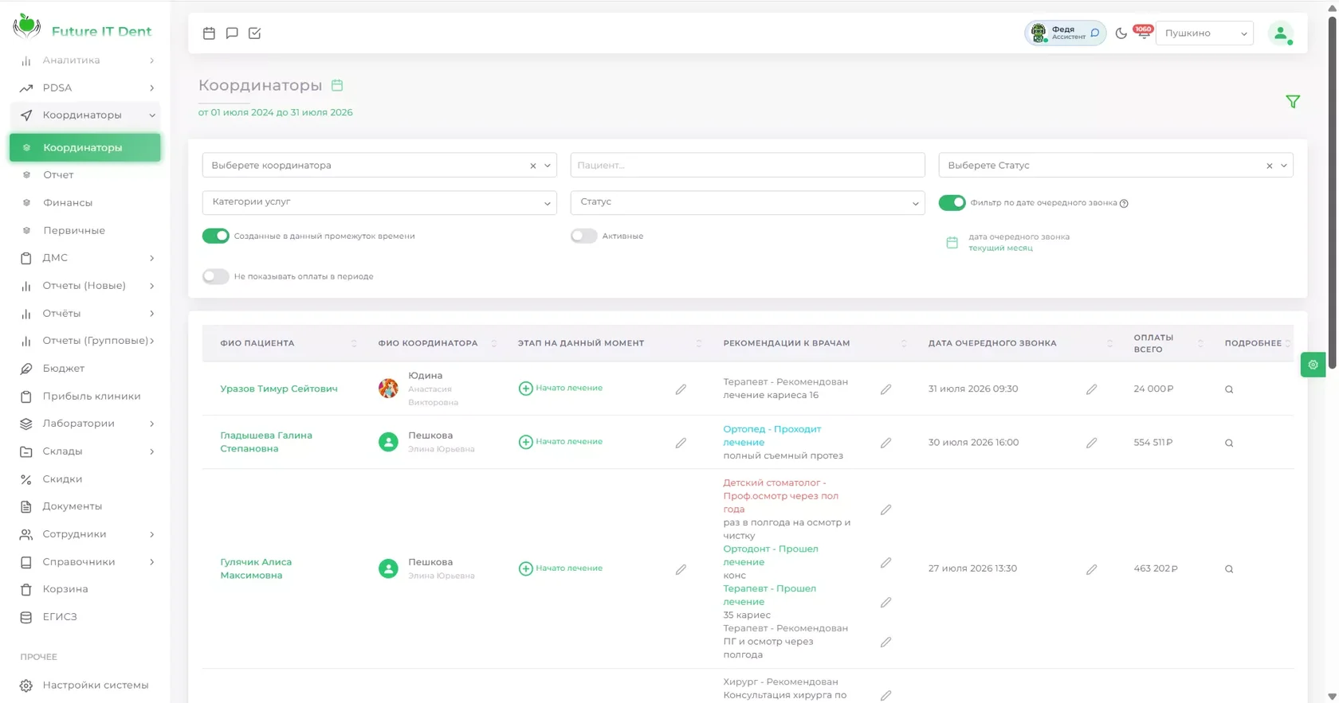Expand Аналитика sidebar section

pos(85,61)
